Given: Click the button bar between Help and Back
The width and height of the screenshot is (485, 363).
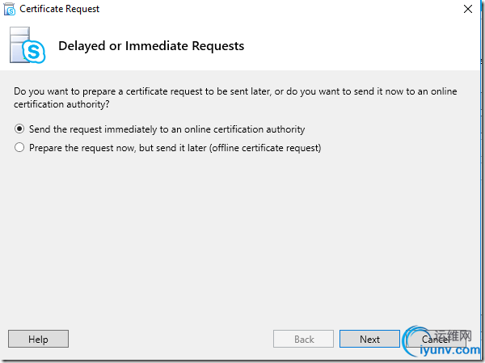Looking at the screenshot, I should [170, 340].
